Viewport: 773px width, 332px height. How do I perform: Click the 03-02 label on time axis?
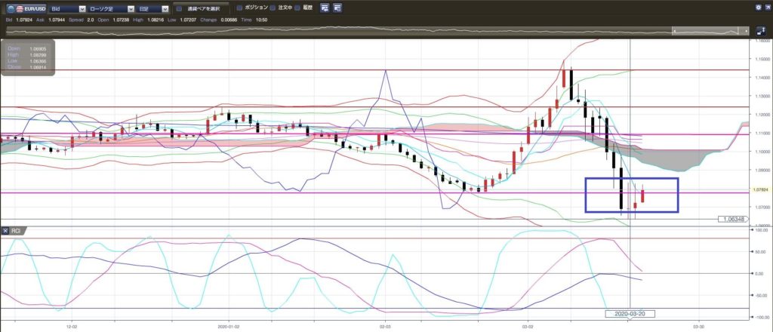click(x=528, y=326)
